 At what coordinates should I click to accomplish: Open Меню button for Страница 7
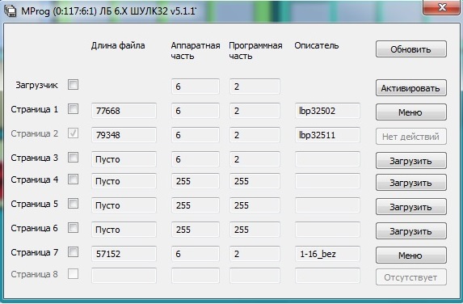[411, 255]
